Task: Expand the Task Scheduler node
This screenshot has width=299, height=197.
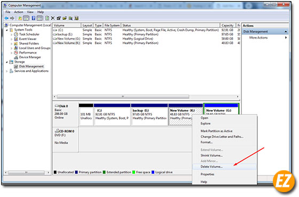Action: click(11, 35)
